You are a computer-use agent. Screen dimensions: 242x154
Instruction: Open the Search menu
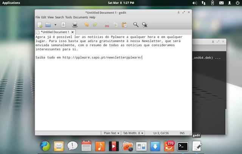(x=59, y=17)
